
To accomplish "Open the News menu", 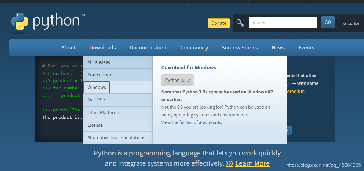I will (278, 48).
